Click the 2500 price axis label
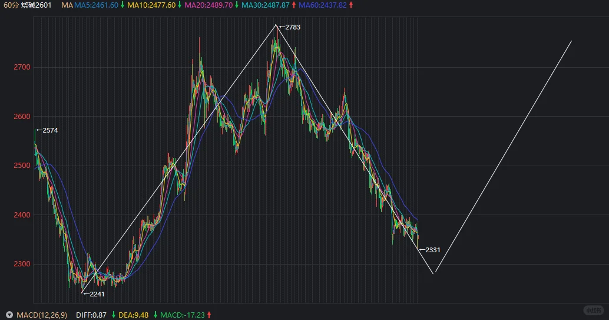The image size is (609, 320). (x=22, y=166)
